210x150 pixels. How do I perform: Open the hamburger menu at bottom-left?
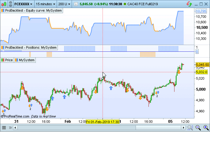click(x=4, y=128)
